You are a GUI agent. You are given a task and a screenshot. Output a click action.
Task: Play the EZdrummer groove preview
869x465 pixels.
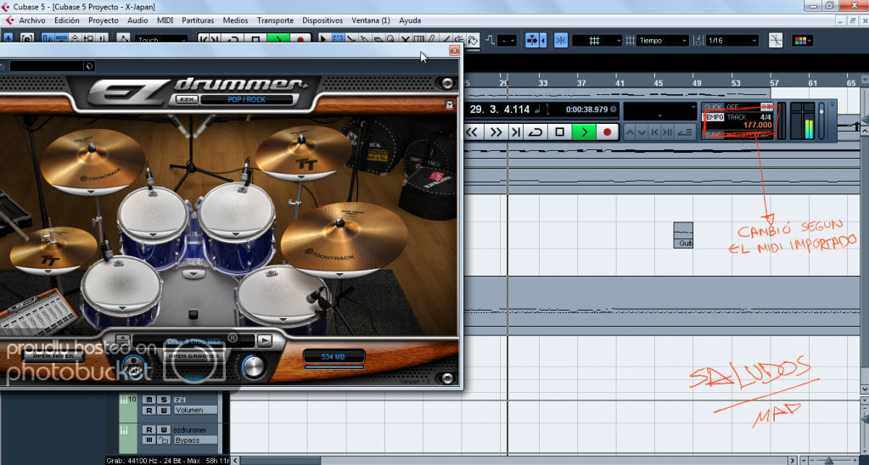click(265, 340)
